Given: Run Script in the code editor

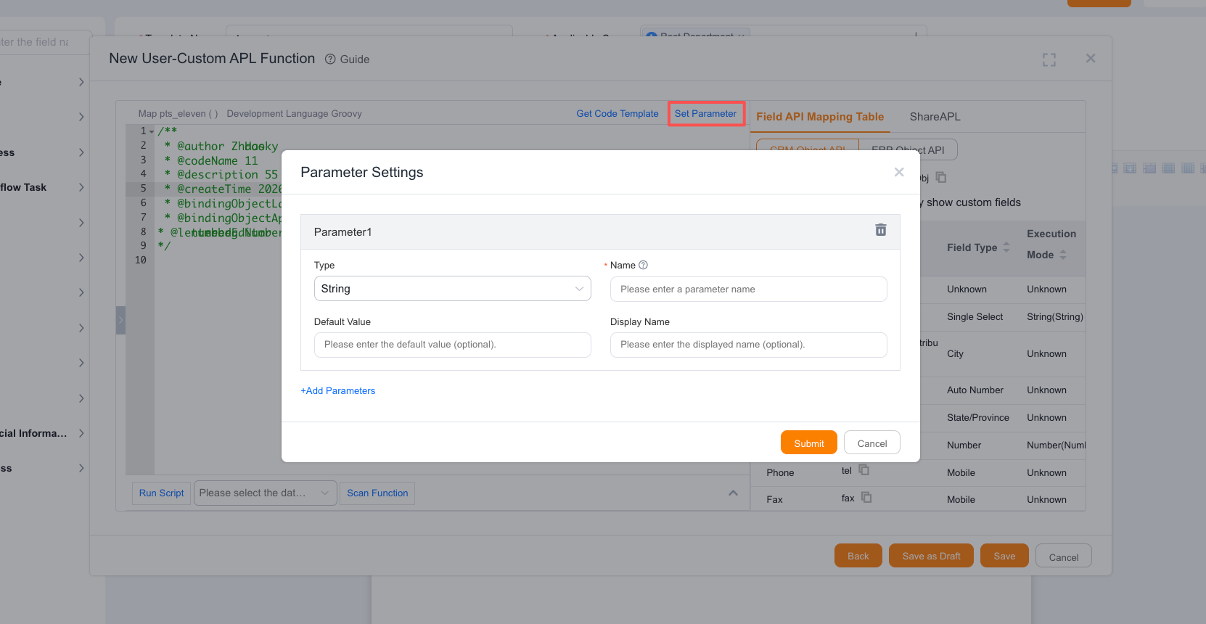Looking at the screenshot, I should [x=161, y=493].
